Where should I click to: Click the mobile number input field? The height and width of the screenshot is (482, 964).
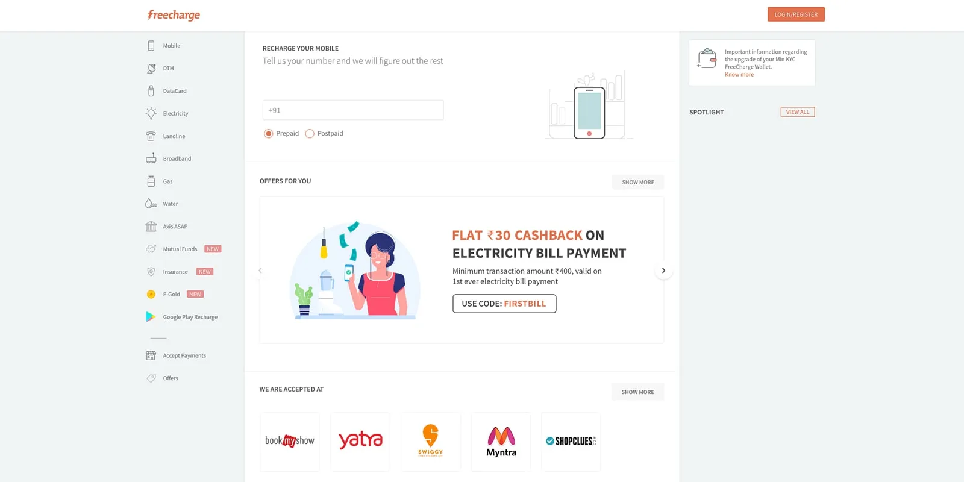click(x=352, y=110)
